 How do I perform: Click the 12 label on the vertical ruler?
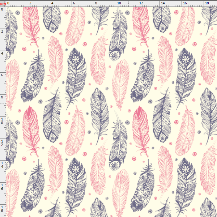2,143
